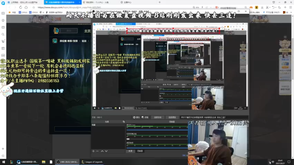Toggle Chinese input method indicator

coord(273,162)
